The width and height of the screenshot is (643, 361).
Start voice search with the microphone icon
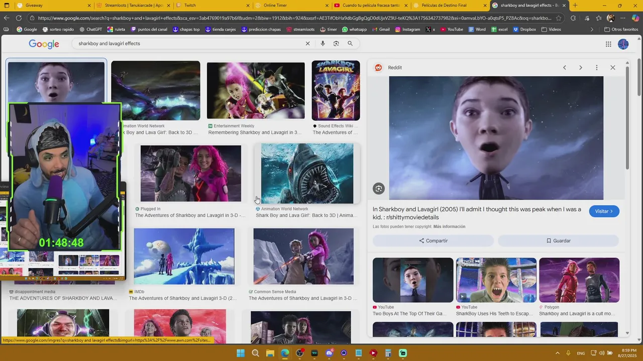point(323,44)
